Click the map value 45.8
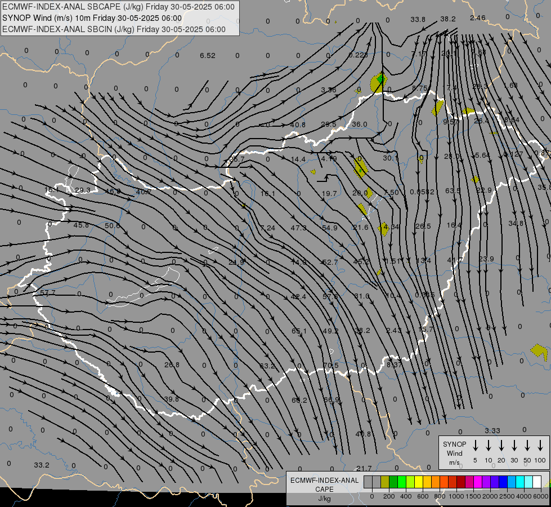Screen dimensions: 551x507 (81, 225)
